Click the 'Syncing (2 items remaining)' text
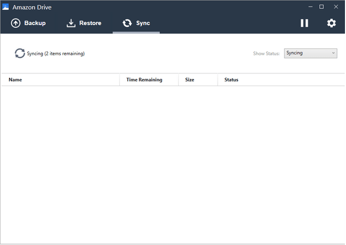This screenshot has width=346, height=245. tap(56, 54)
